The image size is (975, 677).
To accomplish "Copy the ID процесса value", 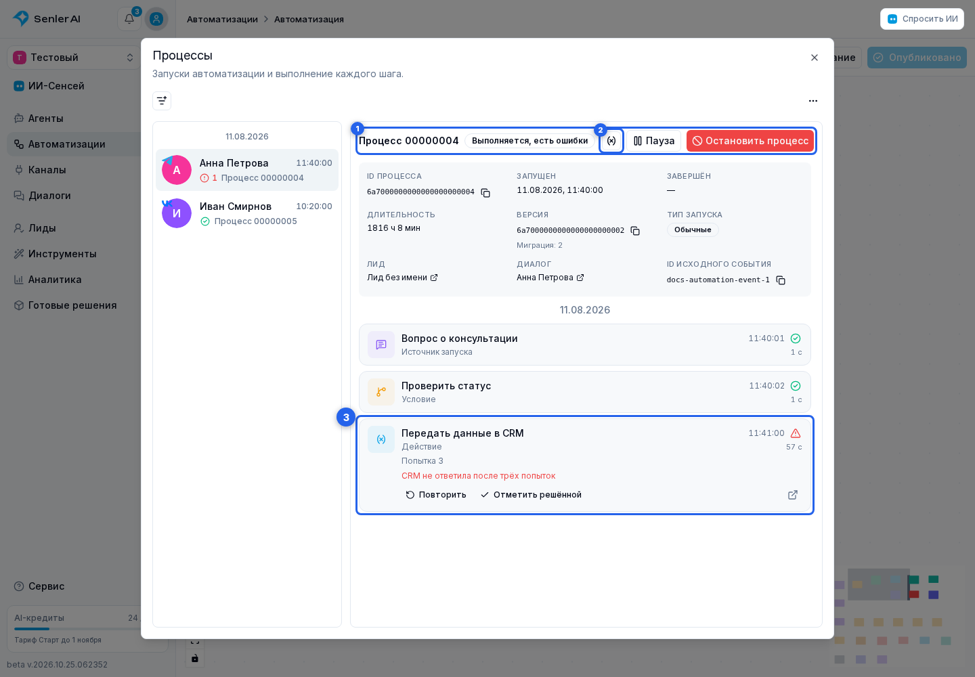I will click(485, 193).
